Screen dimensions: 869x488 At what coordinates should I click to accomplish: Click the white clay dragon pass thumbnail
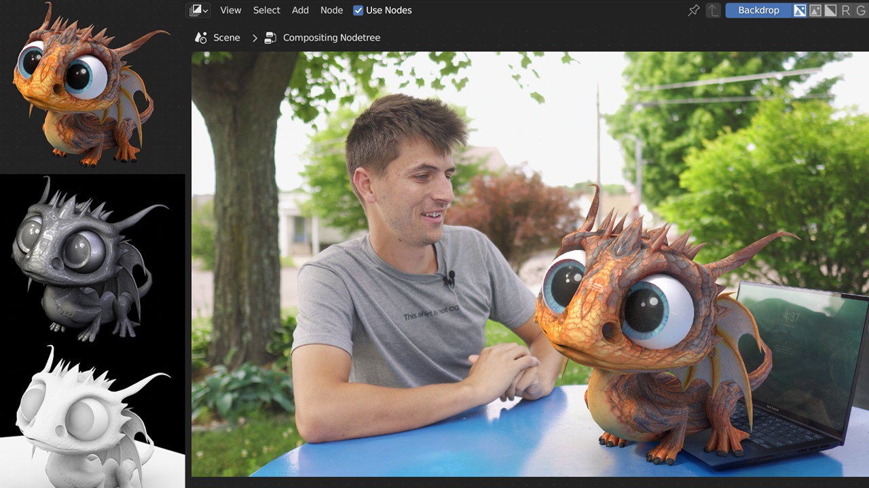92,415
